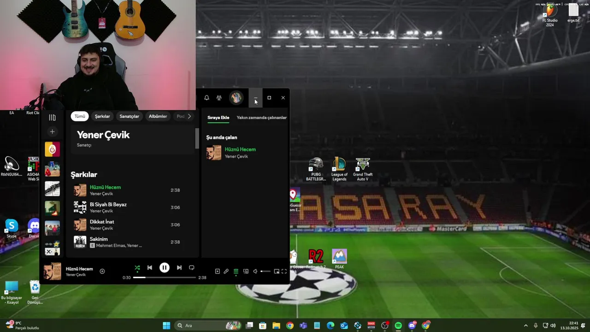Open the Windows Start menu
Image resolution: width=590 pixels, height=332 pixels.
(166, 326)
